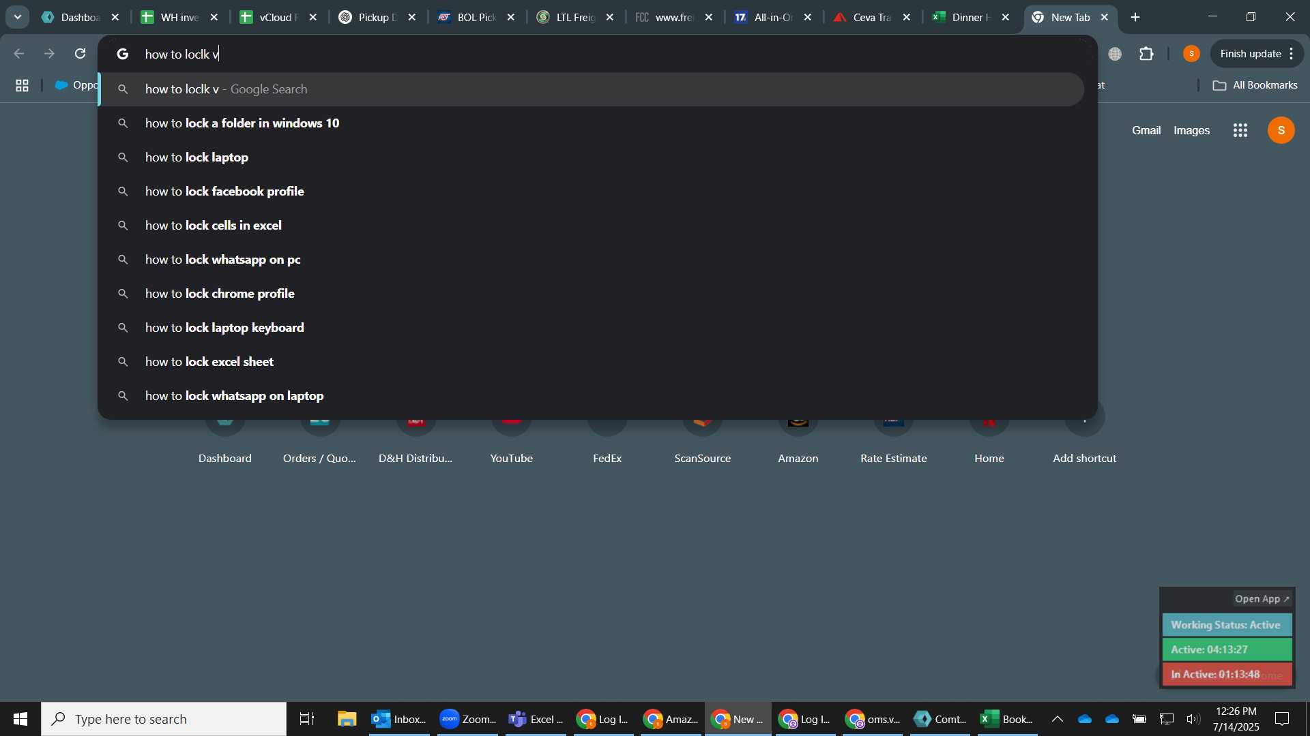
Task: Select suggestion 'how to lock whatsapp on pc'
Action: click(x=592, y=260)
